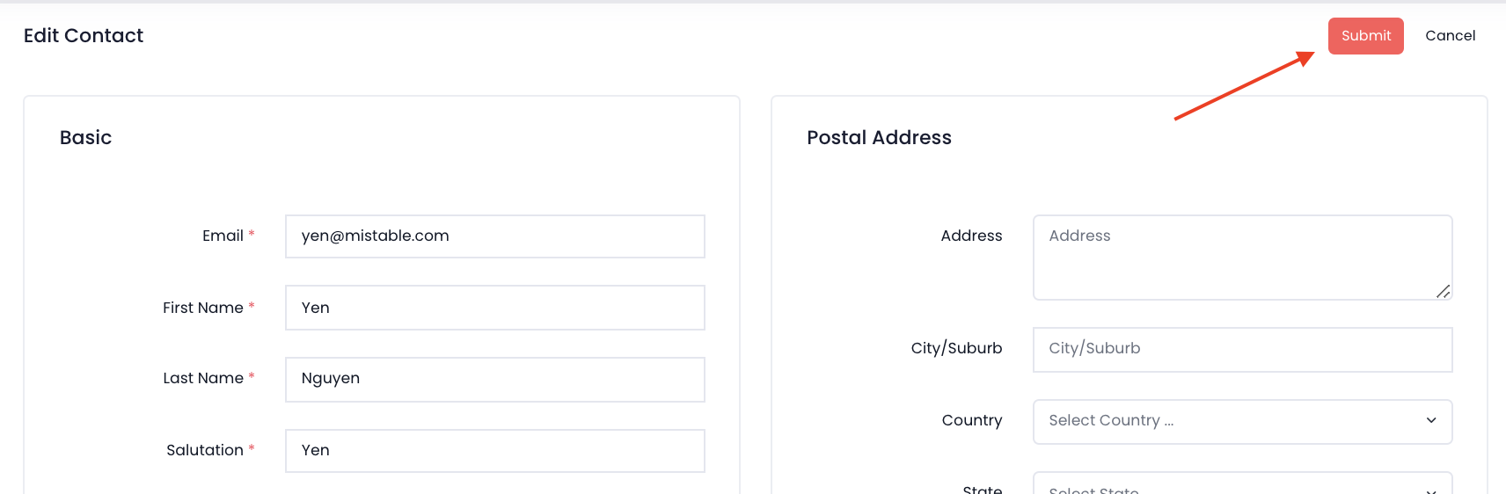Screen dimensions: 1506x494
Task: Focus the City/Suburb input field
Action: click(x=1241, y=349)
